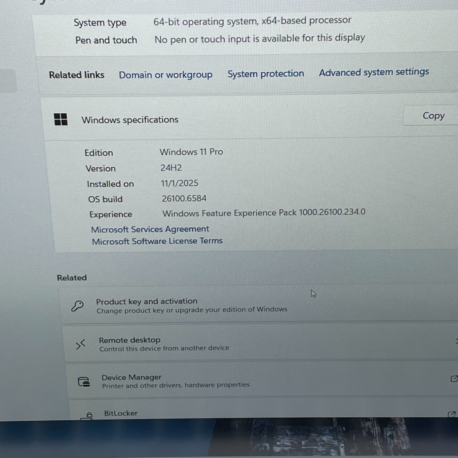
Task: Click the OS build value 26100.6584
Action: pos(184,198)
